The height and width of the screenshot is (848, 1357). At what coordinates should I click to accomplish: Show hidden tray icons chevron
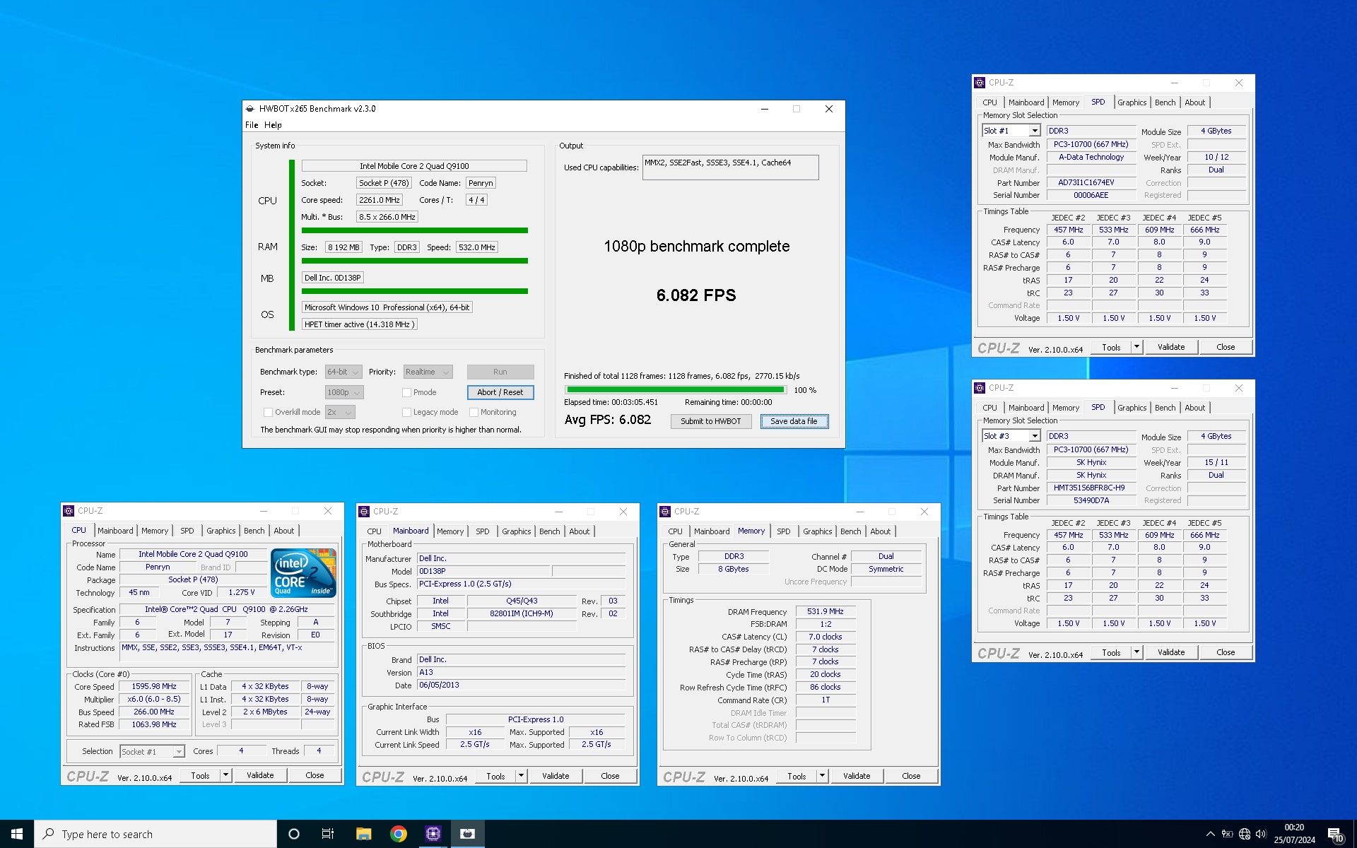1210,834
